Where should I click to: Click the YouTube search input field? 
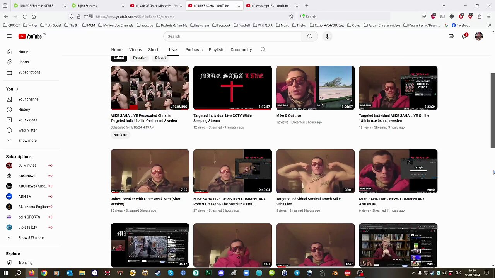point(233,36)
